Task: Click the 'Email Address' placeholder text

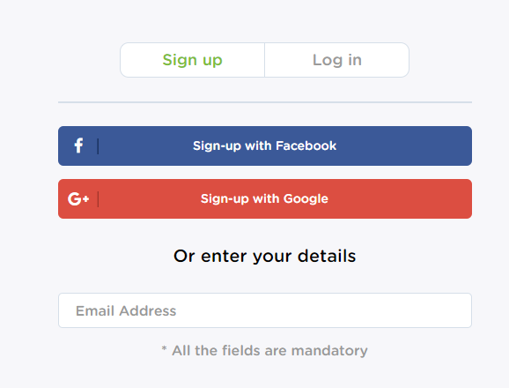Action: (x=126, y=311)
